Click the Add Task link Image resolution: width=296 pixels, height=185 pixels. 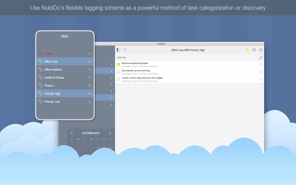122,58
